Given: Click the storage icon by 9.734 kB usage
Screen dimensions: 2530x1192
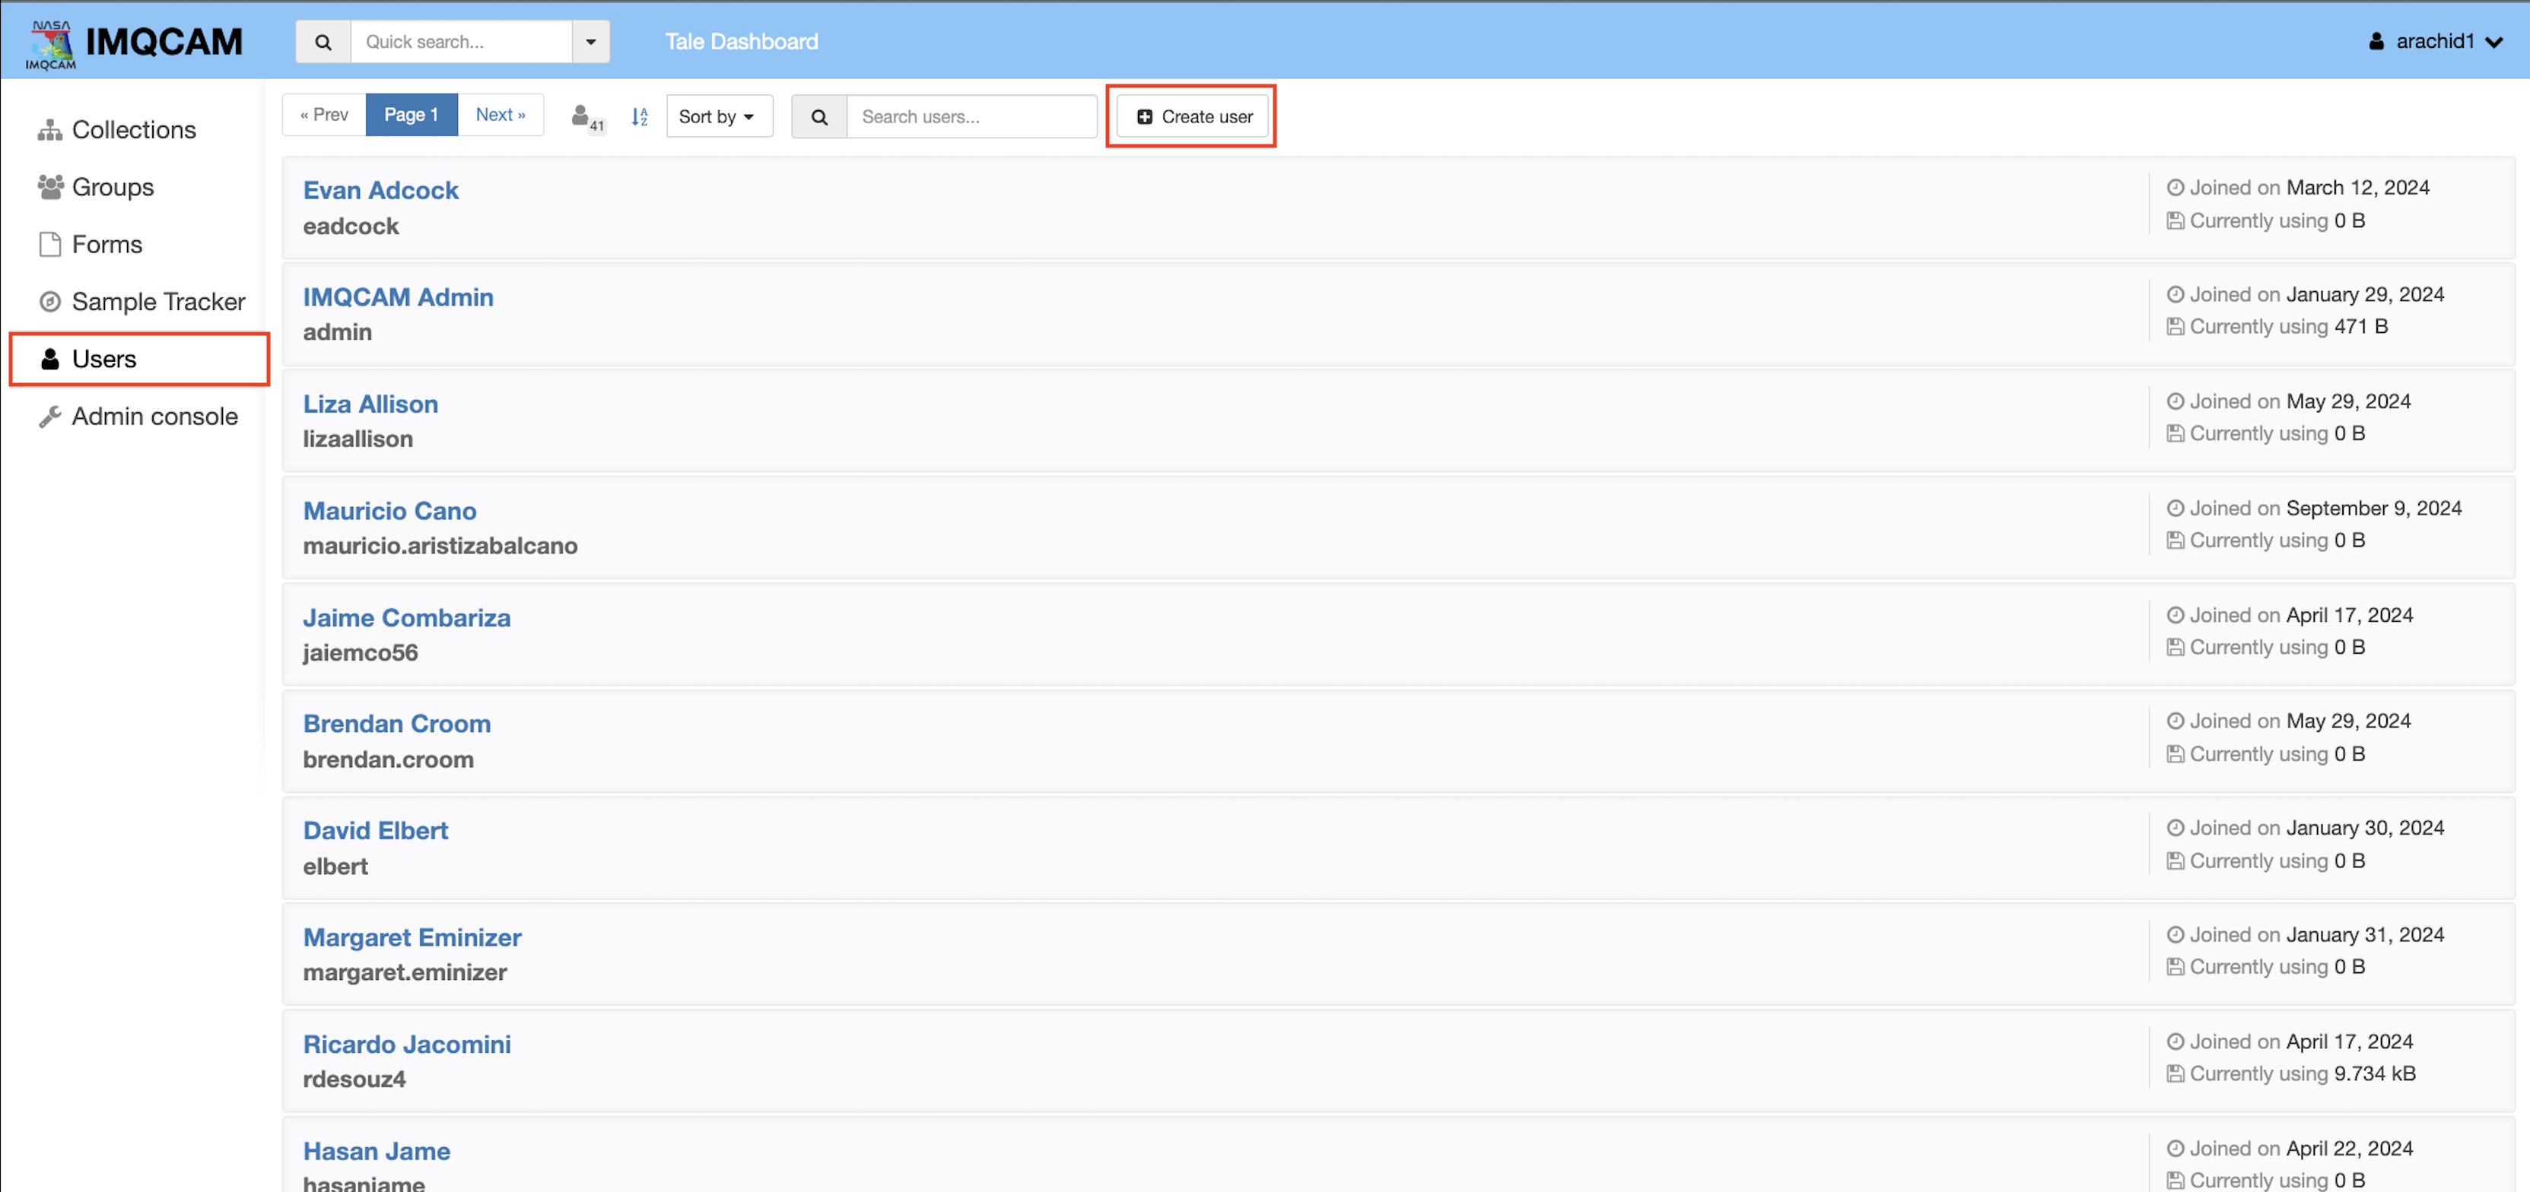Looking at the screenshot, I should pyautogui.click(x=2176, y=1074).
